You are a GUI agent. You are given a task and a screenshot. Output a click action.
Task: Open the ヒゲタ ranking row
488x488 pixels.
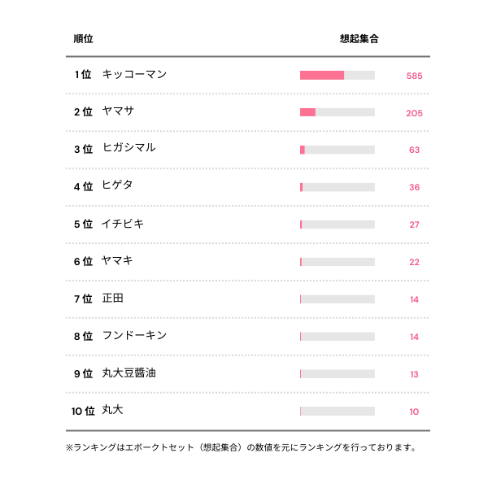[117, 186]
